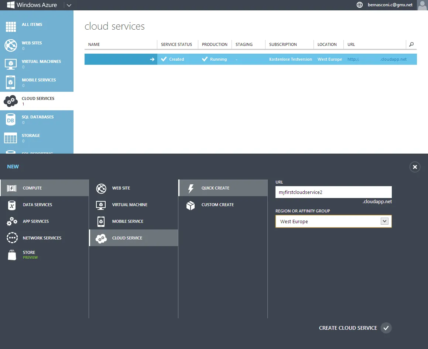Click the Mobile Service phone icon in NEW panel
The image size is (428, 349).
(x=101, y=222)
